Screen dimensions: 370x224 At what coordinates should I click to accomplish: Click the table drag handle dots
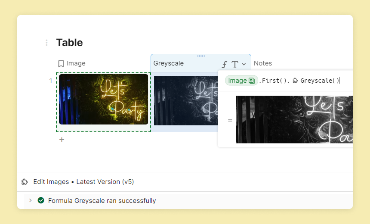point(46,43)
